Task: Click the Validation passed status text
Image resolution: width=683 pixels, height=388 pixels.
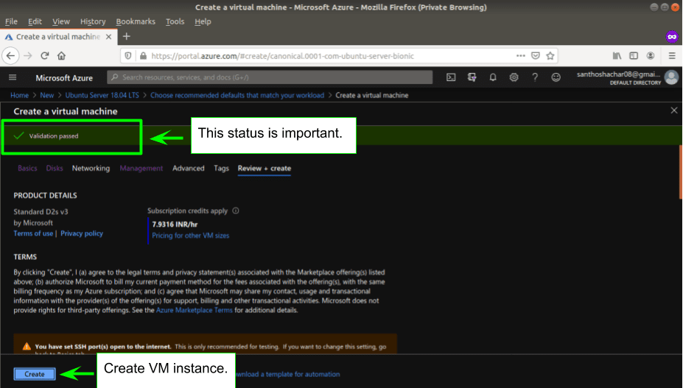Action: (54, 136)
